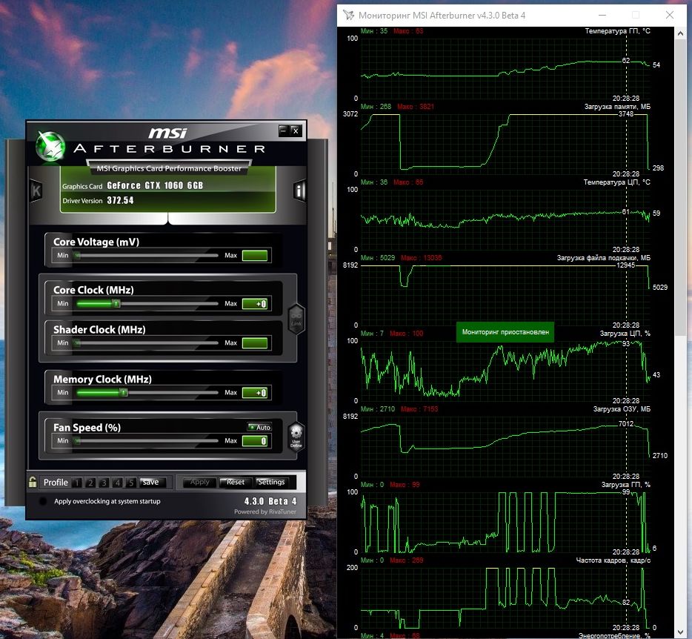Click the driver version 372.54 text
Screen dimensions: 692x639
(x=120, y=200)
